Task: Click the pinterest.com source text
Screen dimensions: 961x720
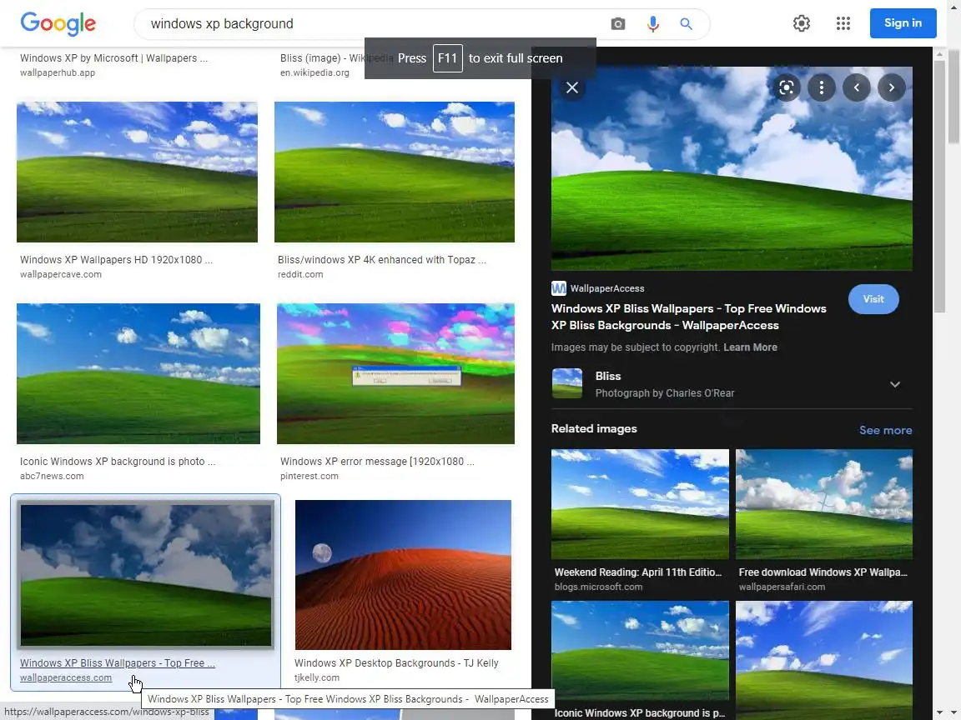Action: pos(309,476)
